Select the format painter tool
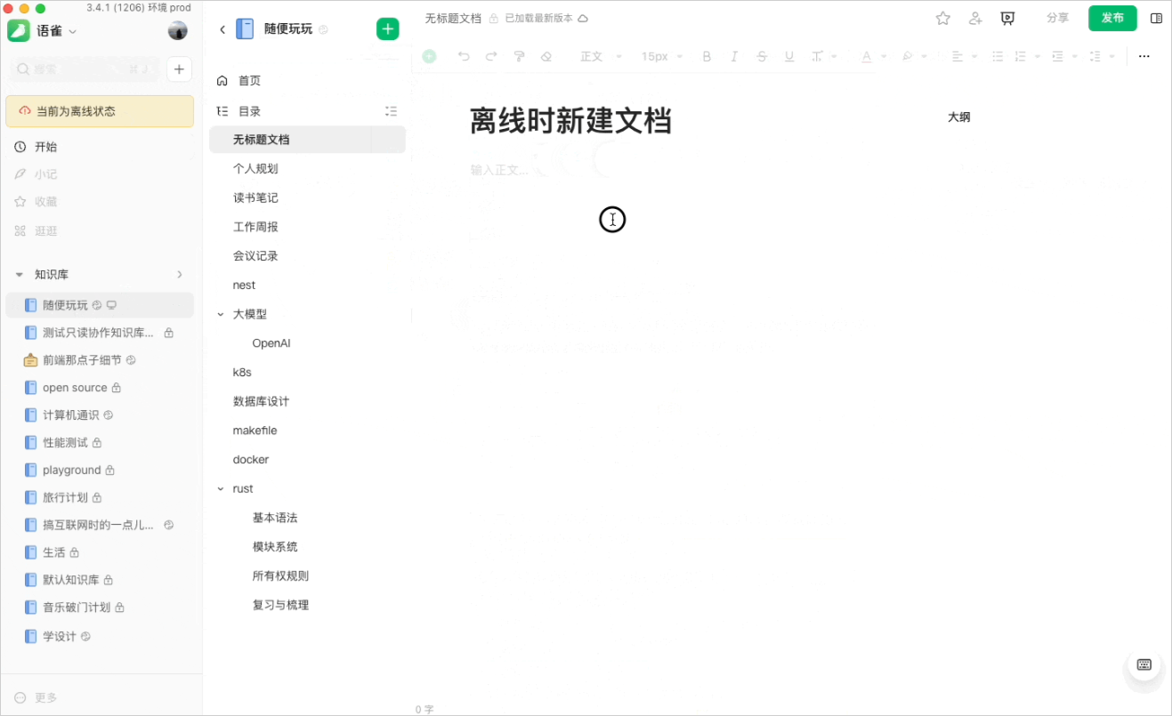 [x=520, y=56]
